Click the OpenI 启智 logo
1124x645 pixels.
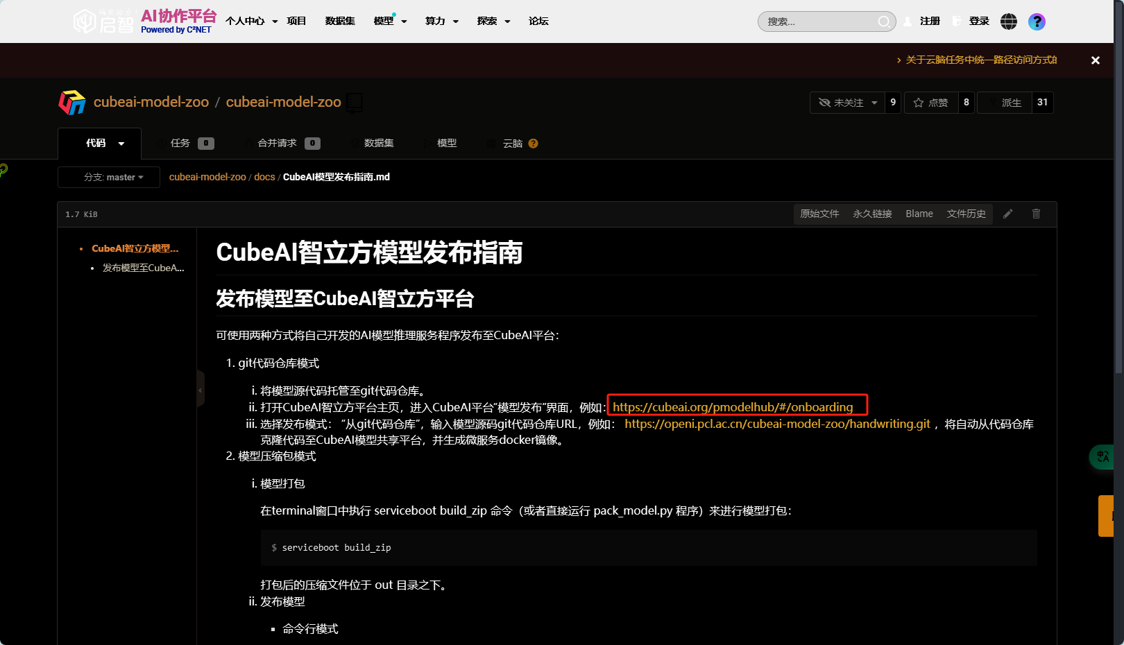(103, 21)
